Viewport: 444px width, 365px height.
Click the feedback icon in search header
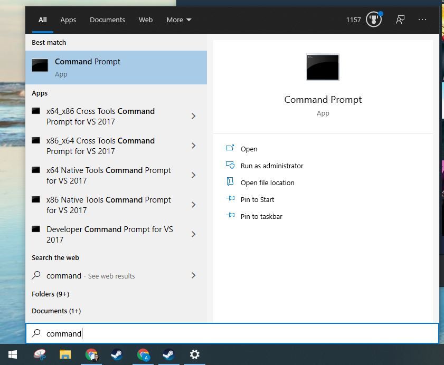(x=400, y=20)
